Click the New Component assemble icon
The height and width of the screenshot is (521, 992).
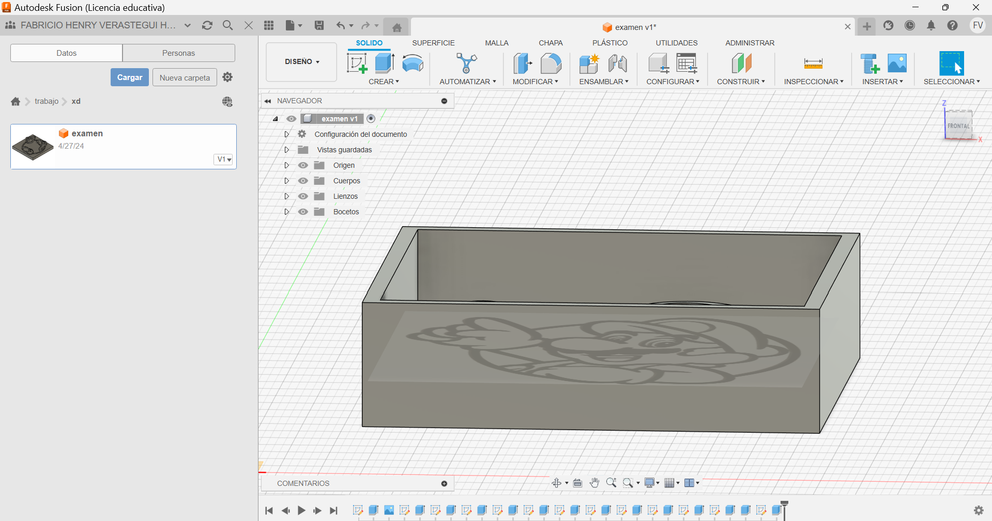point(589,64)
